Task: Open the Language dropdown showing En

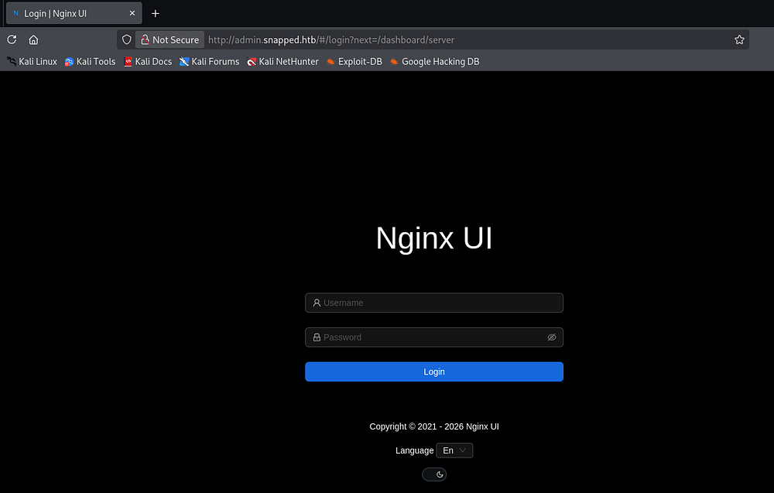Action: (x=454, y=450)
